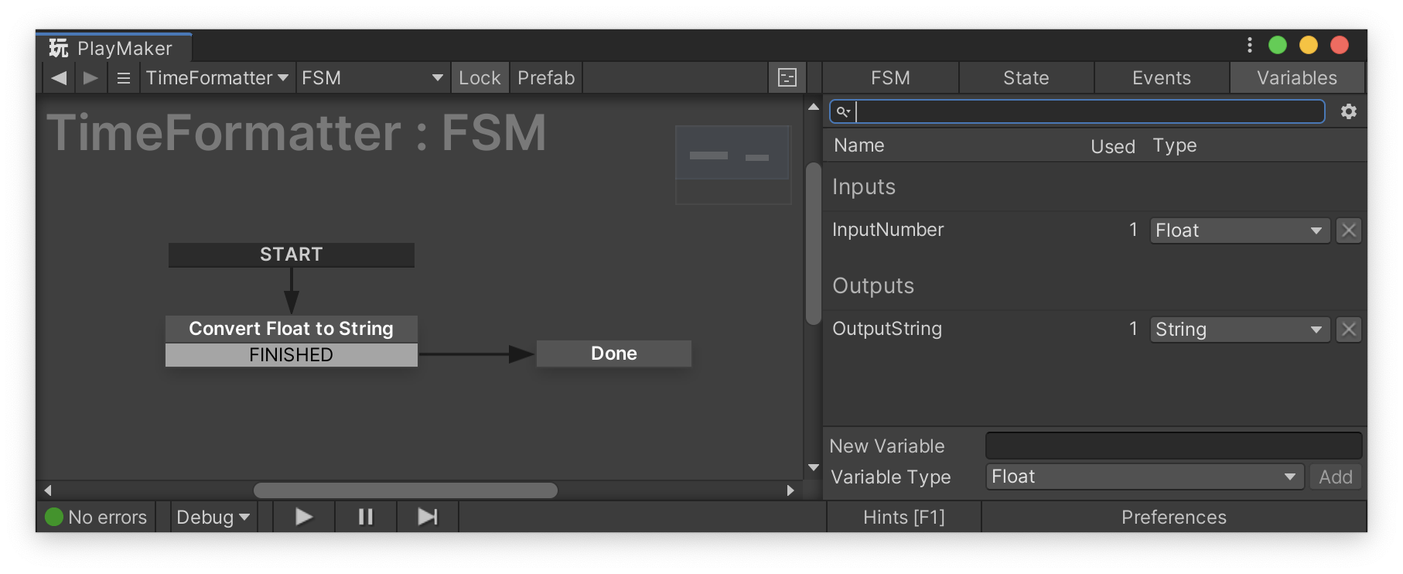Delete the OutputString variable
Viewport: 1403px width, 574px height.
[1349, 330]
